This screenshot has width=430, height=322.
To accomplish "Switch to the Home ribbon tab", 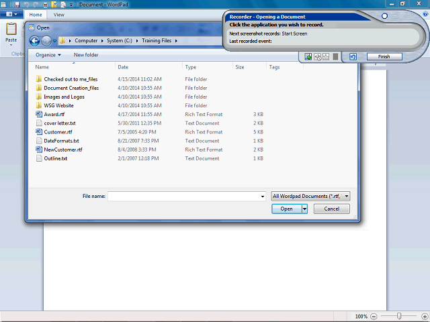I will pyautogui.click(x=36, y=15).
